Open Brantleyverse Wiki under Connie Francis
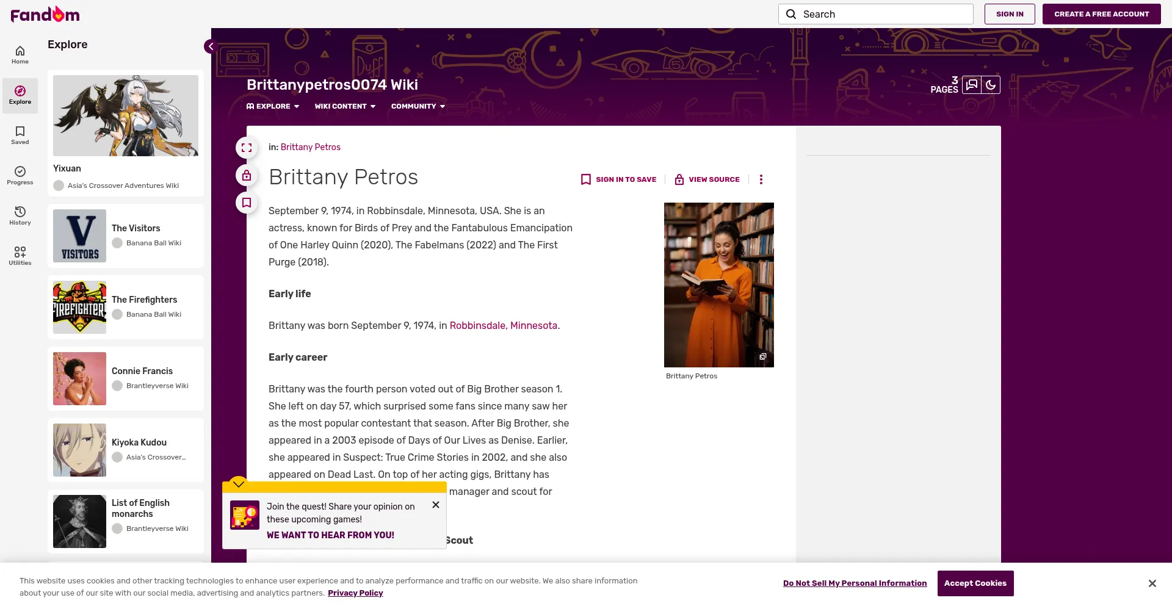The width and height of the screenshot is (1172, 606). 157,386
